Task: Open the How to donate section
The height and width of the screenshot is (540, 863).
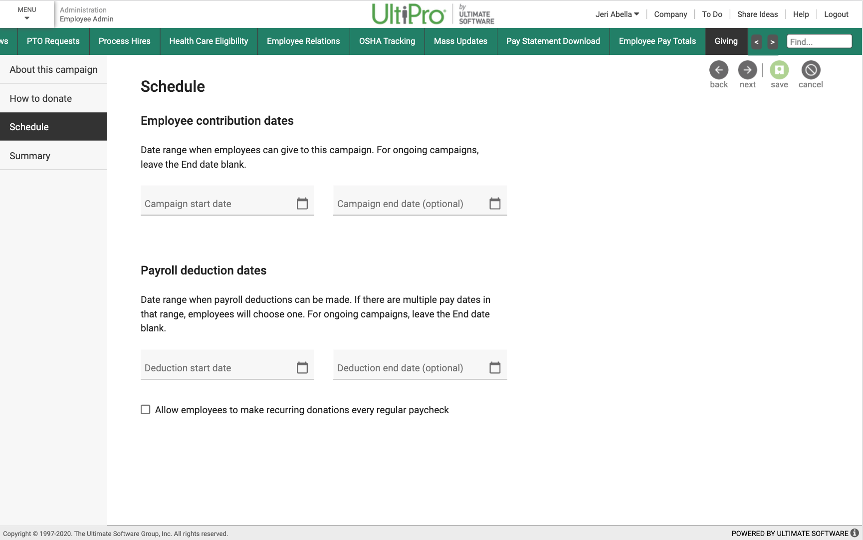Action: tap(40, 98)
